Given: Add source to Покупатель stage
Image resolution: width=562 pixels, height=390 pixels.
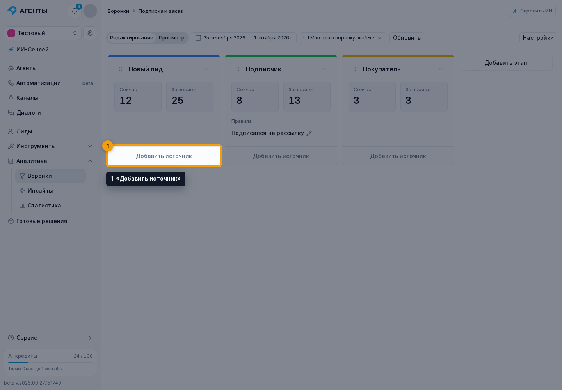Looking at the screenshot, I should pos(398,156).
